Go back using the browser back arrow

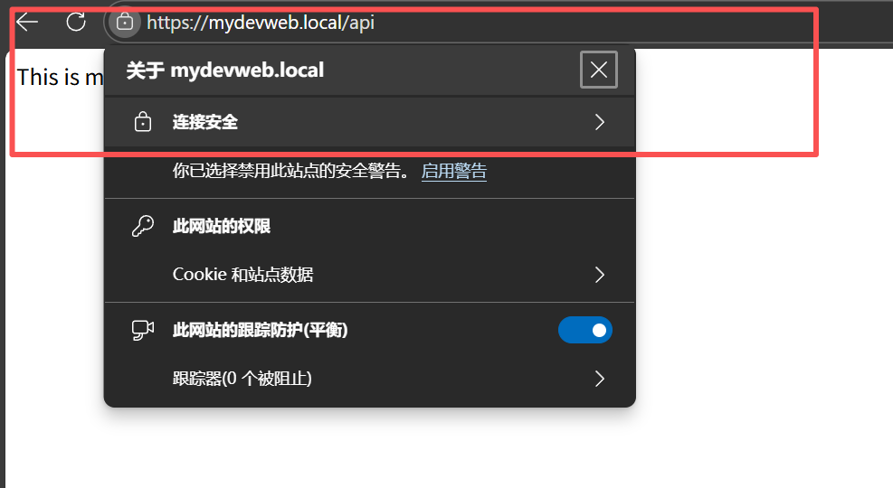point(27,23)
